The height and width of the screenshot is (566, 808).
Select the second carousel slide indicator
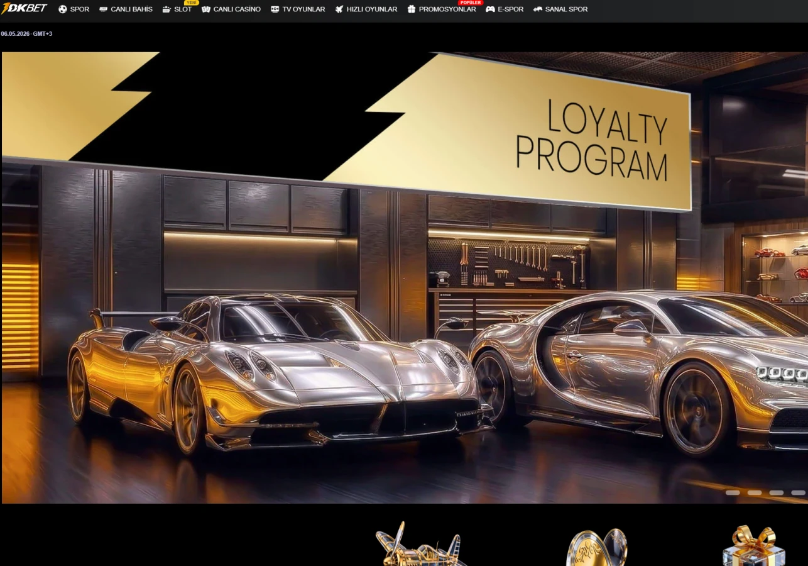tap(755, 492)
